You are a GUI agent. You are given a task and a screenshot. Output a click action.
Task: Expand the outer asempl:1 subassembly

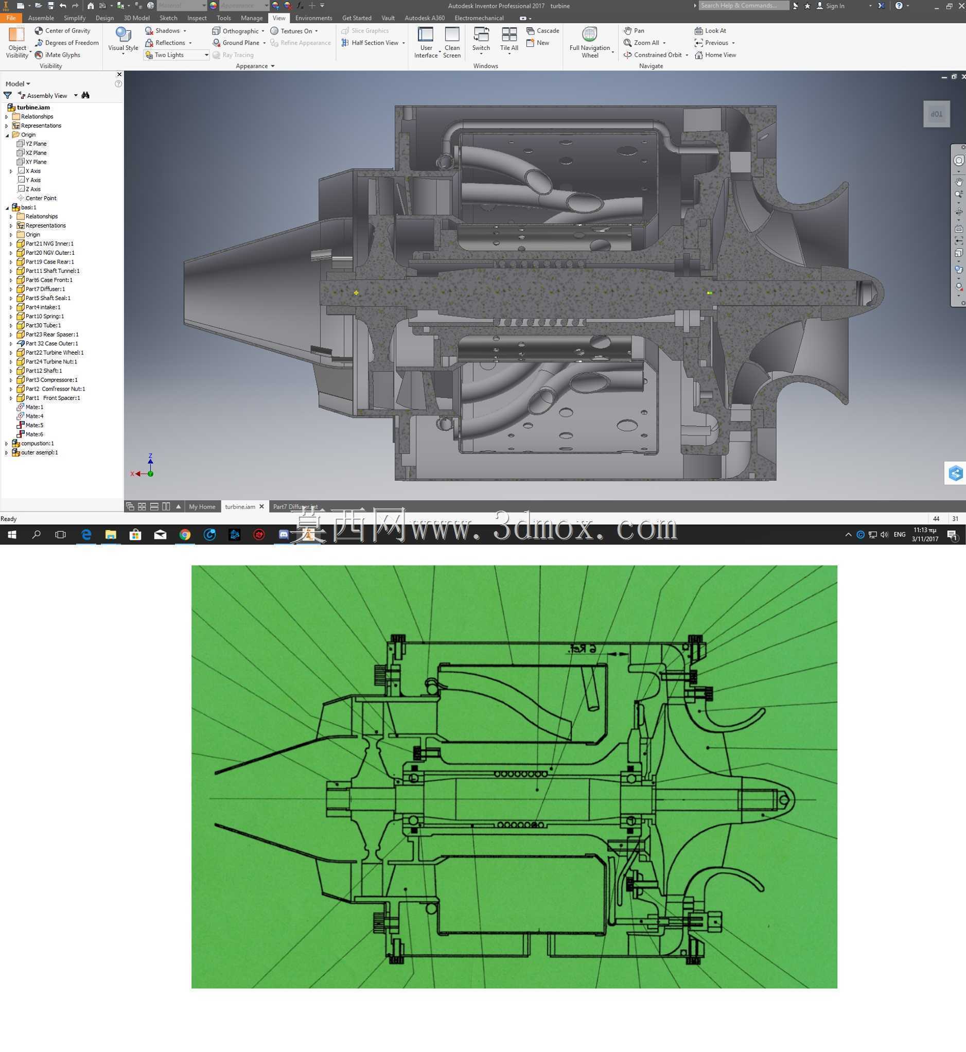(x=7, y=453)
